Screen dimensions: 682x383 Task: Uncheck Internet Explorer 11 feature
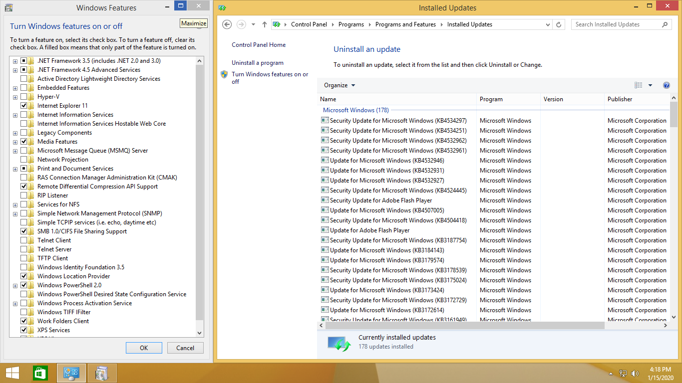pyautogui.click(x=24, y=106)
